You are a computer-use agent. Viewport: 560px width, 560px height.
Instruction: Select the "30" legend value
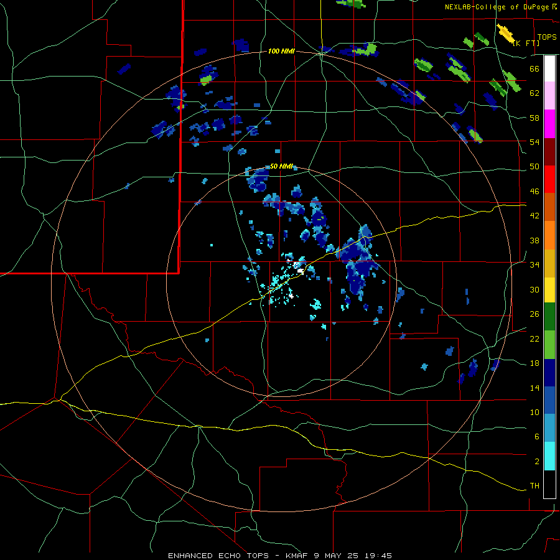(534, 289)
